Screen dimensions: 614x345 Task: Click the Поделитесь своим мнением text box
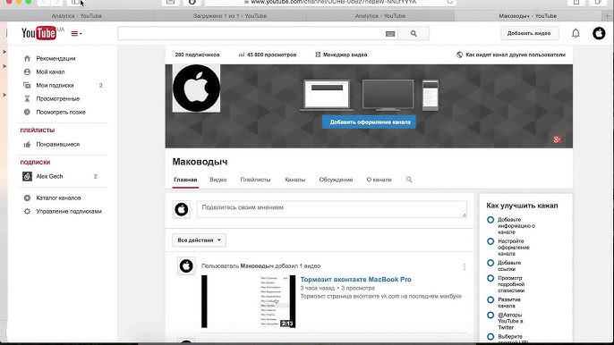[332, 209]
